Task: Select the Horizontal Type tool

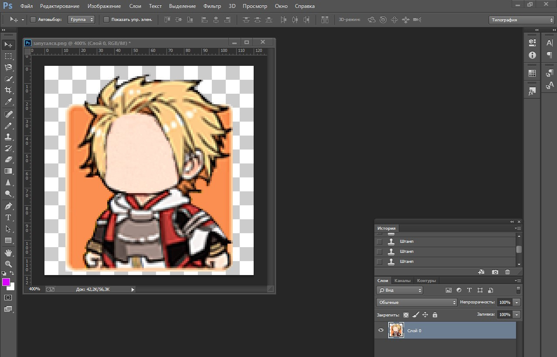Action: coord(8,217)
